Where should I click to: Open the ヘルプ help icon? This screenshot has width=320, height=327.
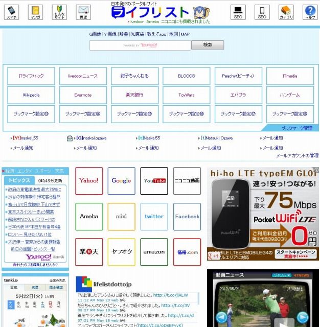[x=310, y=12]
